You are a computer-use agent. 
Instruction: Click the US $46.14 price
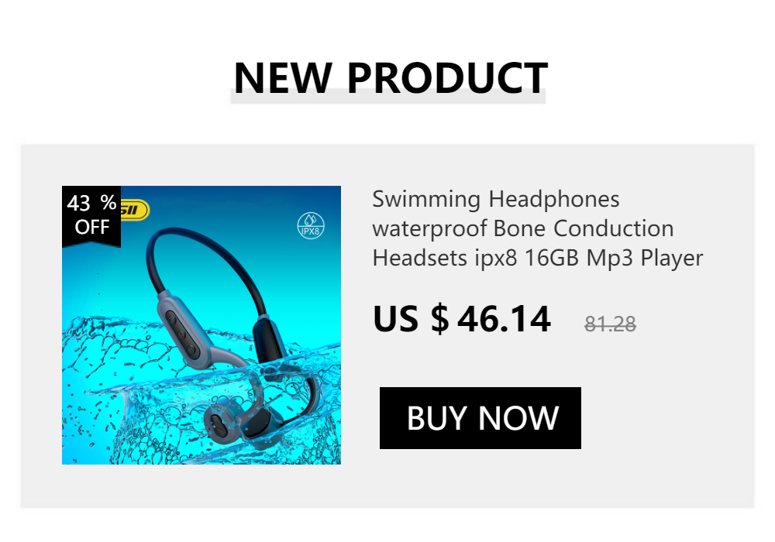pos(462,319)
